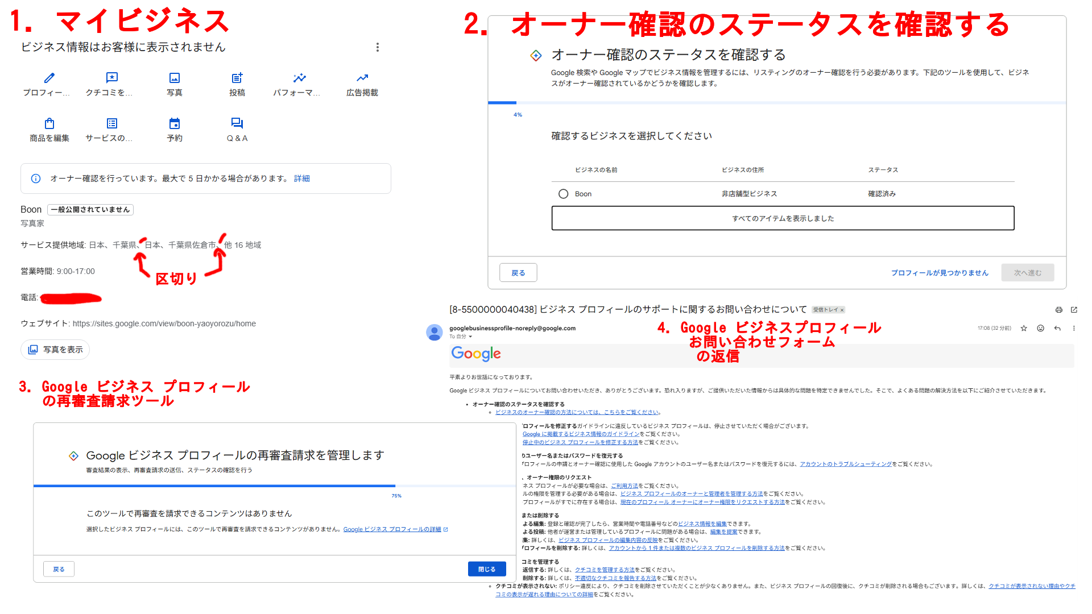Click the diamond logo next to オーナー確認のステータスを確認する

point(536,55)
